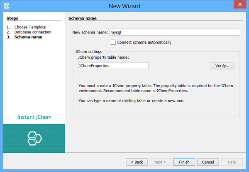Image resolution: width=249 pixels, height=172 pixels.
Task: Click the Verify... button
Action: [222, 66]
